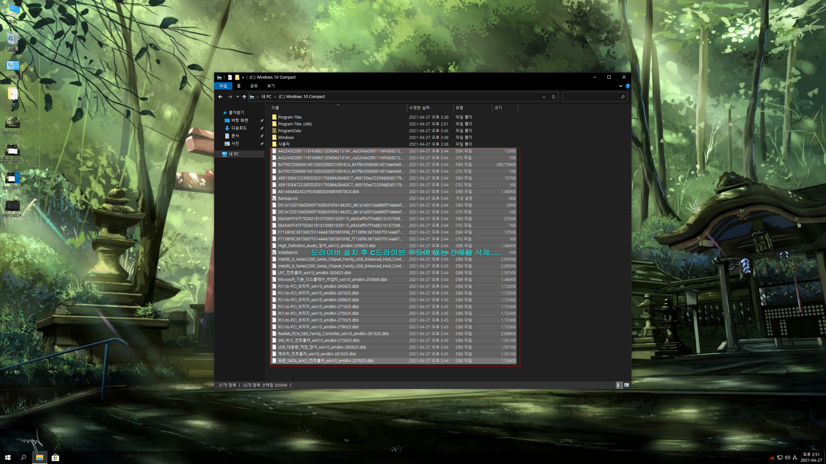Click the volume icon in system tray

click(x=787, y=458)
